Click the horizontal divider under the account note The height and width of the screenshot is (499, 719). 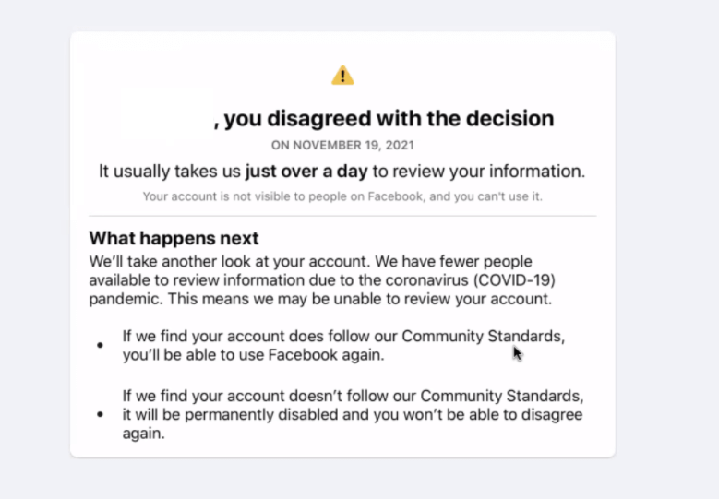point(342,216)
